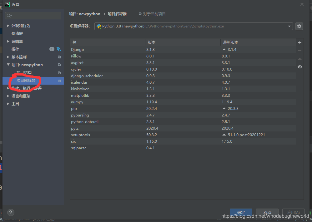This screenshot has height=222, width=312.
Task: Expand the 外观和行为 tree node
Action: pos(8,26)
